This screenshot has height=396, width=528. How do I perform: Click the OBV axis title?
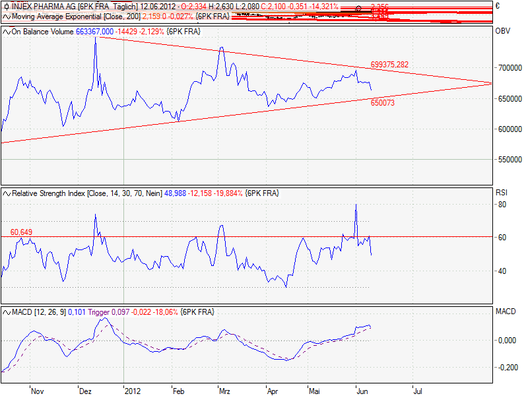pos(503,31)
